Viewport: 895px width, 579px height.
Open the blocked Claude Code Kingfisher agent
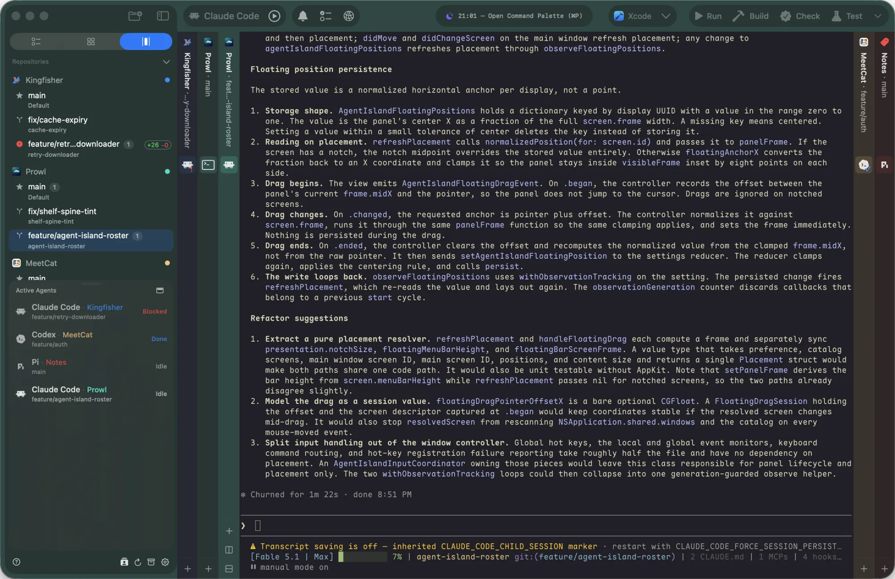point(91,311)
